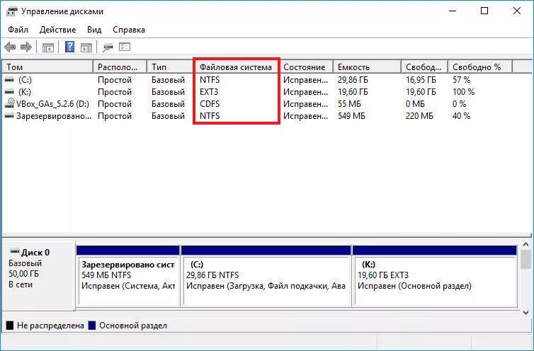The height and width of the screenshot is (351, 534).
Task: Select the Диск 0 disk label panel
Action: point(39,276)
